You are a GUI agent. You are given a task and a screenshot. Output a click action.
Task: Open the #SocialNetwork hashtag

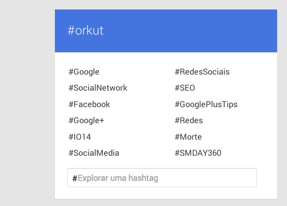(x=98, y=88)
